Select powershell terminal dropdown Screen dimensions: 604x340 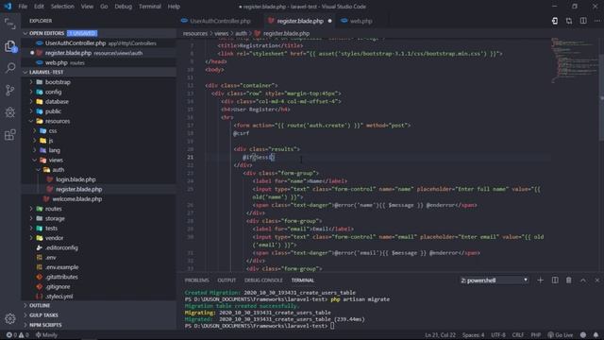click(494, 280)
